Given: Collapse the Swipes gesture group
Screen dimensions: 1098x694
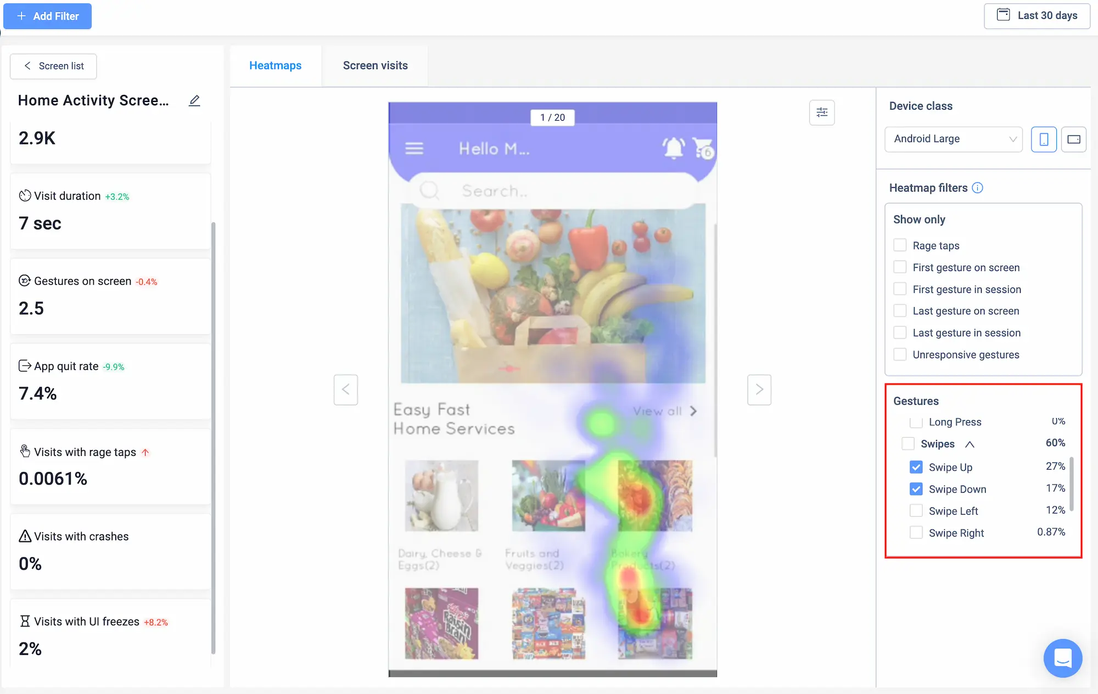Looking at the screenshot, I should coord(970,444).
